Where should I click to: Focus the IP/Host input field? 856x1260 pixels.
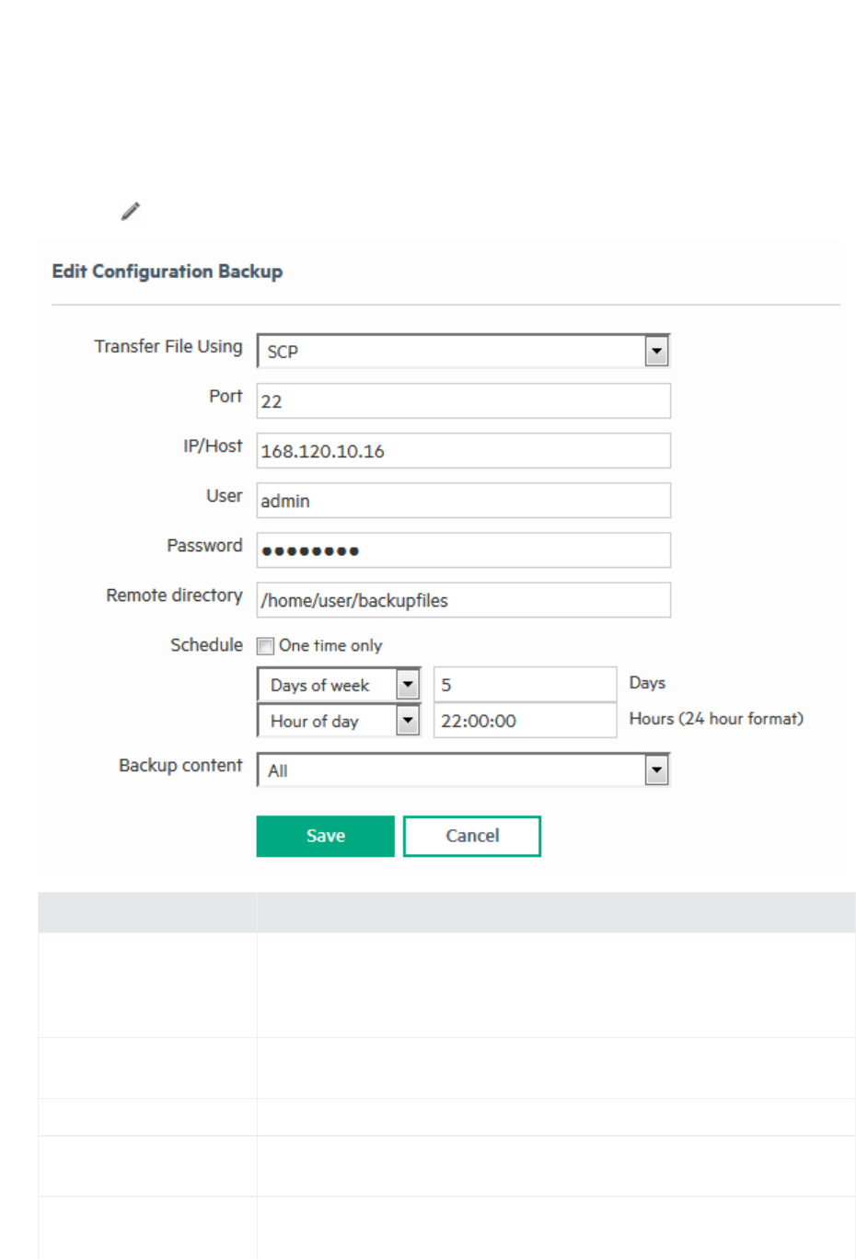(x=463, y=451)
